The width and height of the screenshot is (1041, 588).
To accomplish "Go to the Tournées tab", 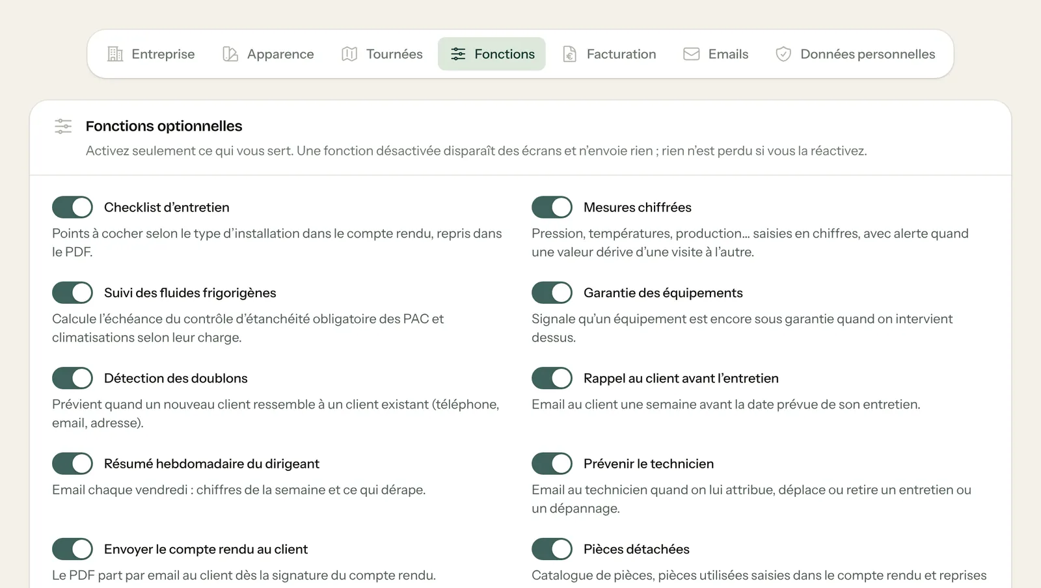I will [382, 54].
